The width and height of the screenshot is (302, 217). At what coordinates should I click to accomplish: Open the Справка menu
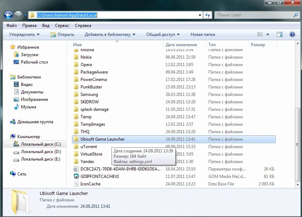point(83,26)
